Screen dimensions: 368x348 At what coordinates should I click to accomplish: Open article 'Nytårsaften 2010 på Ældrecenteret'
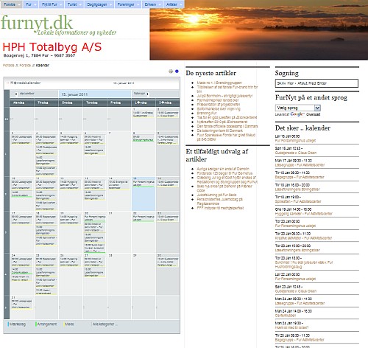coord(222,122)
